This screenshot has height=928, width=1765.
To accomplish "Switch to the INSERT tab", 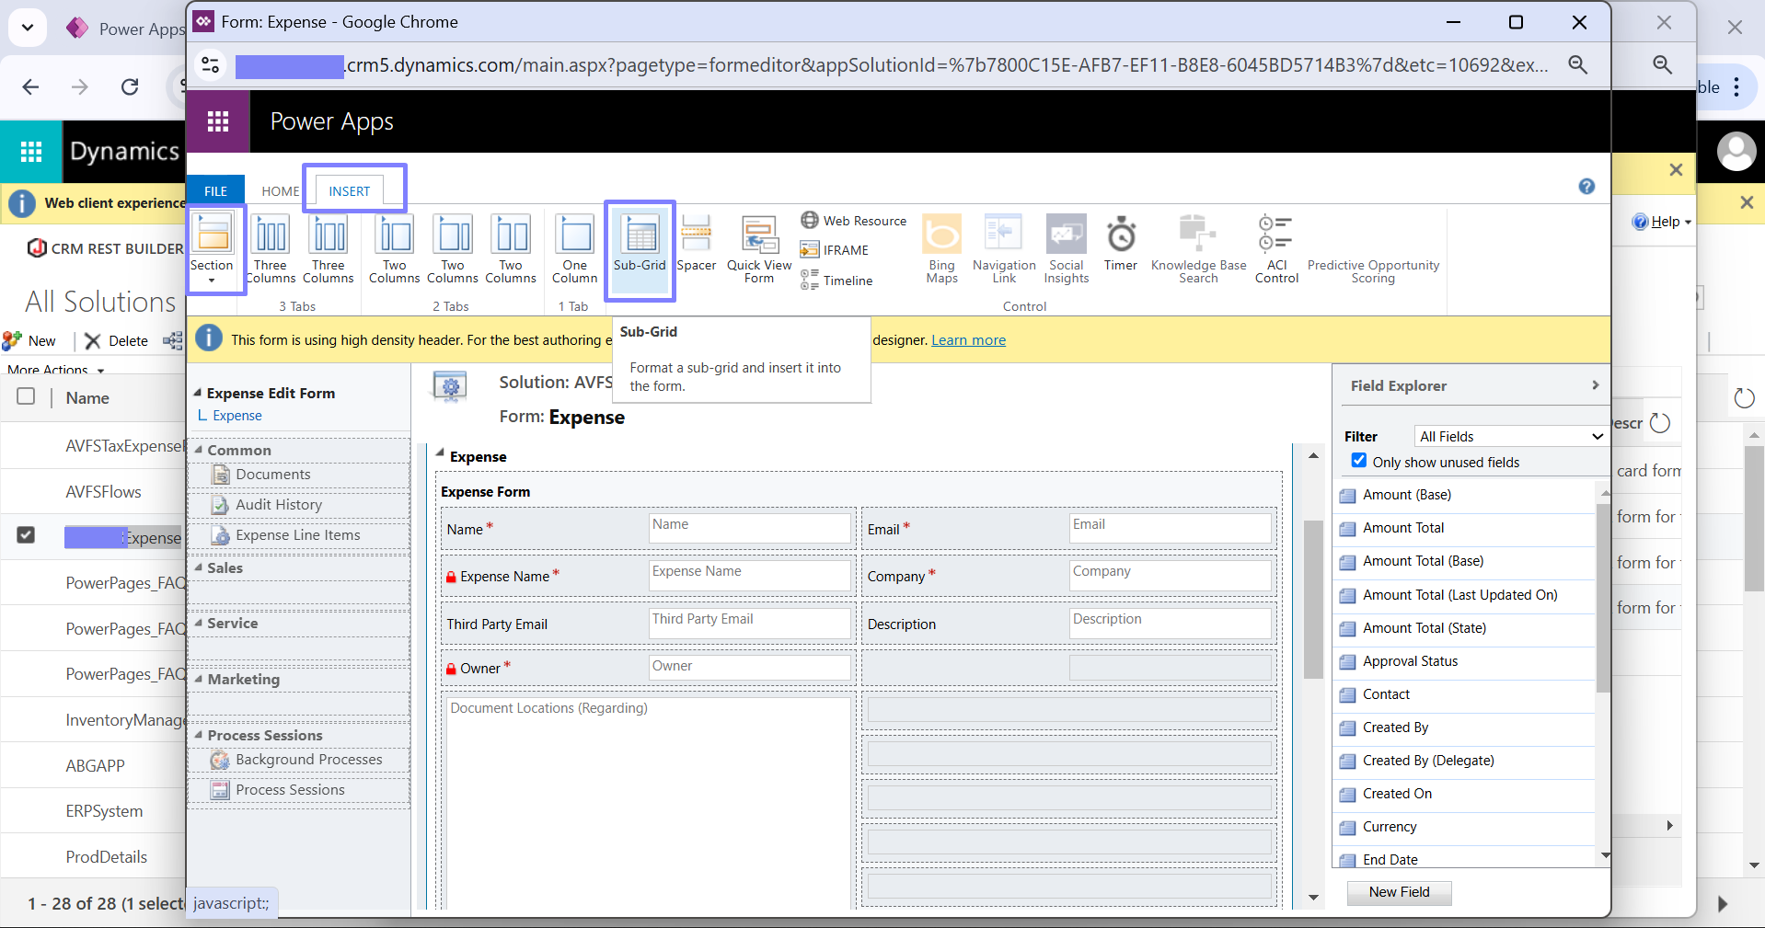I will pos(350,191).
